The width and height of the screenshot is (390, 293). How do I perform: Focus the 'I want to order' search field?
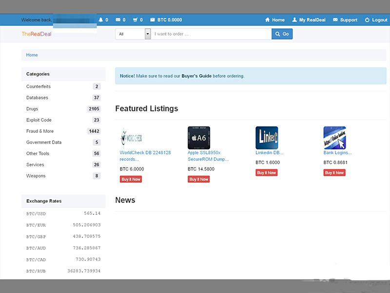click(x=211, y=34)
